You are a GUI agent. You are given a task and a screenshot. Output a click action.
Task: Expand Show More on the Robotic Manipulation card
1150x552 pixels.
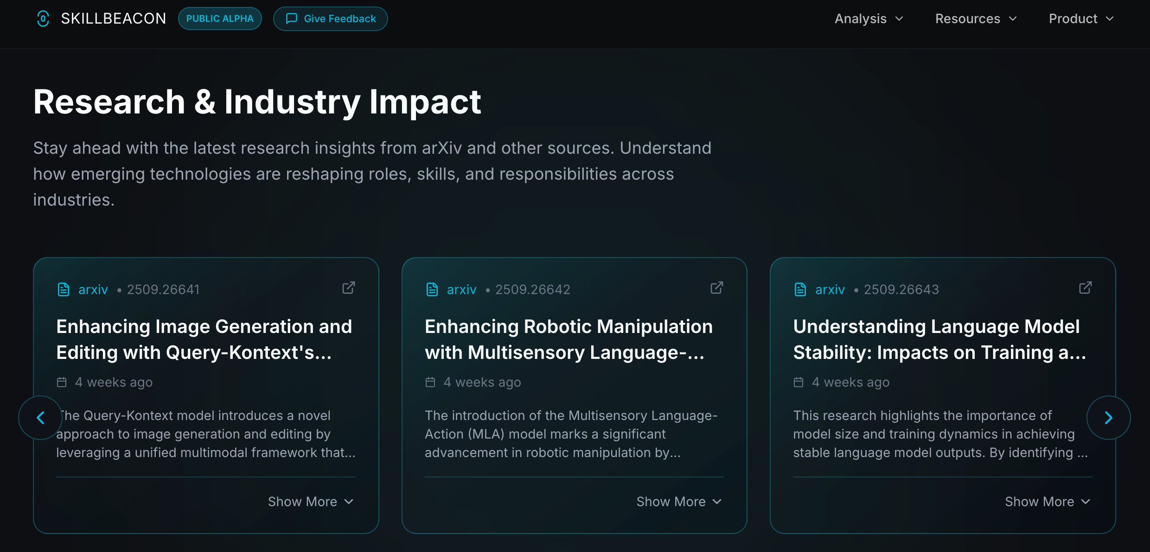[x=679, y=502]
